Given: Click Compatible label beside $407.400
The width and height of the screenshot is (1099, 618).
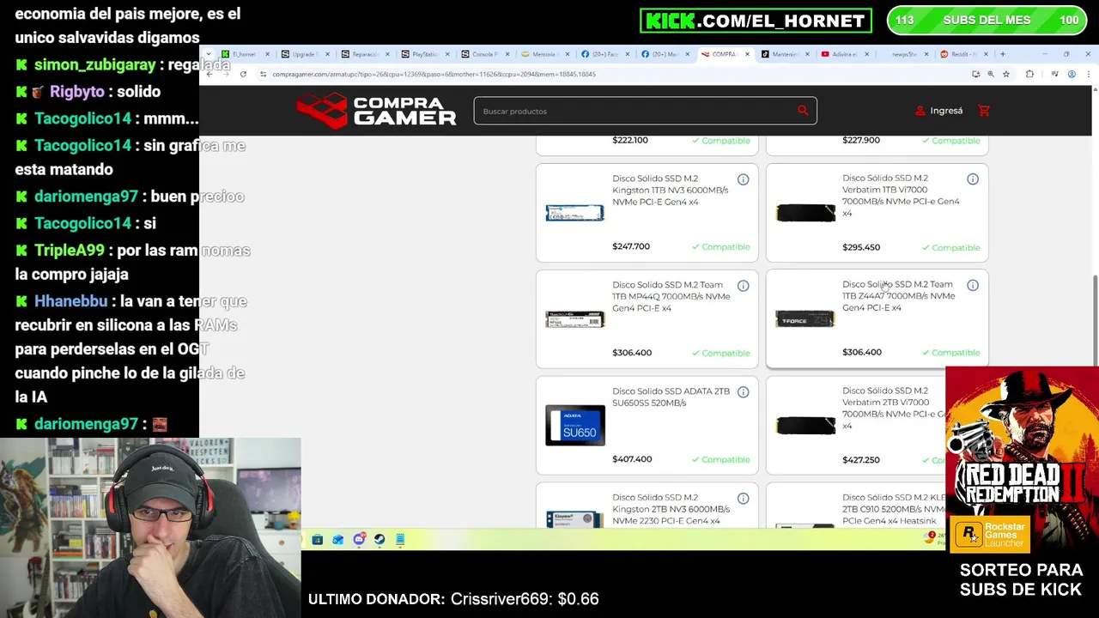Looking at the screenshot, I should pyautogui.click(x=721, y=459).
